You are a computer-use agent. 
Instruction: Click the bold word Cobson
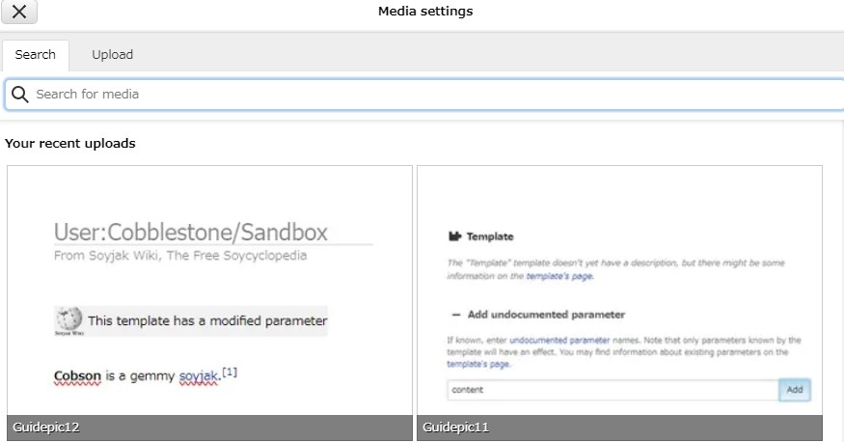77,375
